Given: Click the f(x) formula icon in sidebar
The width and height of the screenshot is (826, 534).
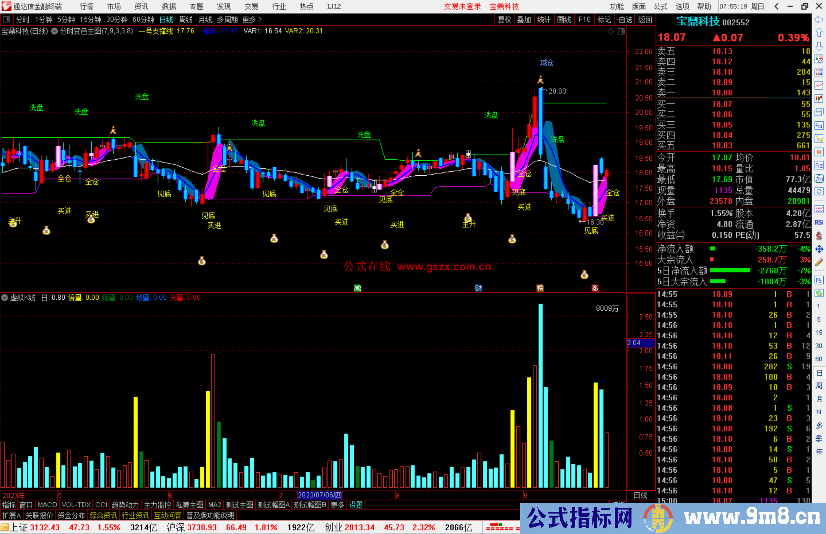Looking at the screenshot, I should pos(819,179).
